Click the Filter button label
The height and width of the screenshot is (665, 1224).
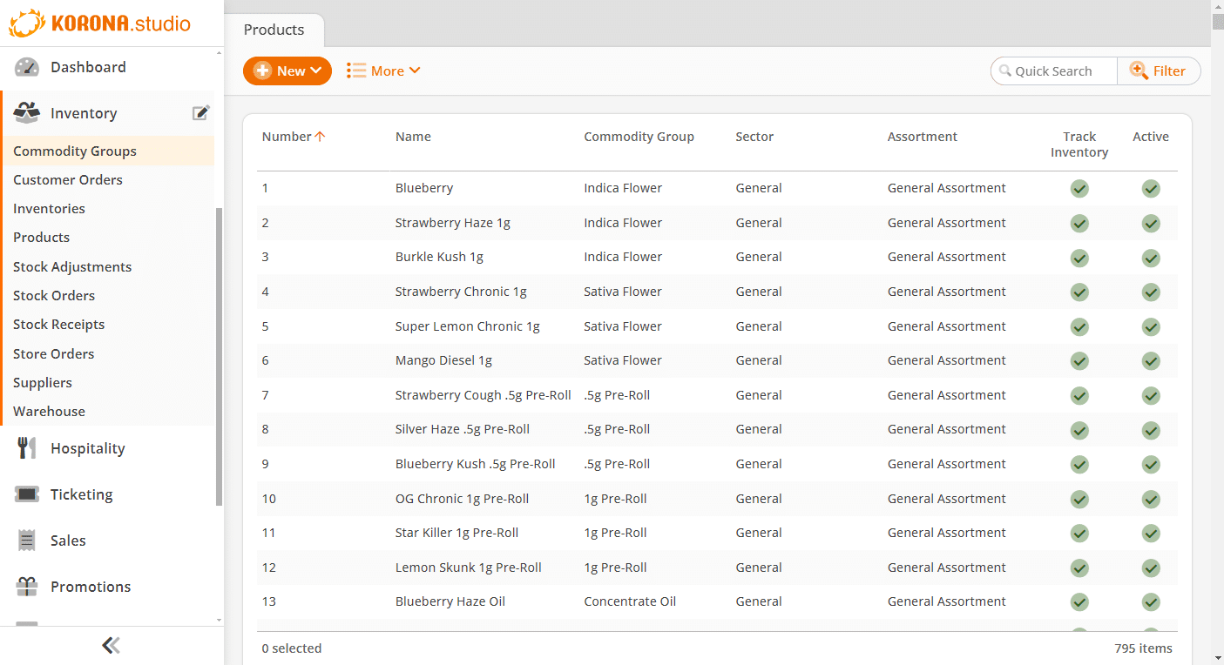(1169, 71)
